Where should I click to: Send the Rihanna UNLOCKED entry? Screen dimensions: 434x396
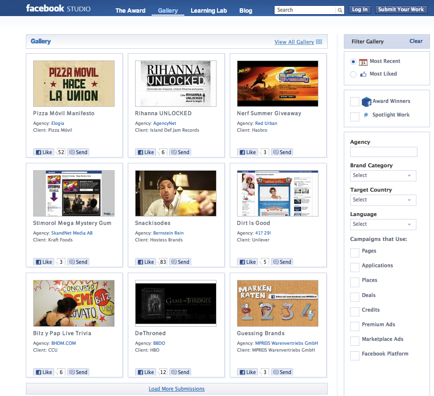point(180,152)
